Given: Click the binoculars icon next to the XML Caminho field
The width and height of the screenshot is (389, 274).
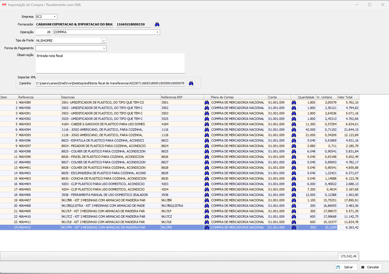Looking at the screenshot, I should (x=191, y=83).
